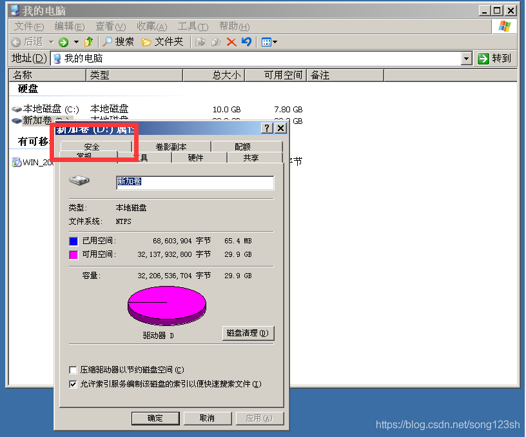Sort by 备注 column header
Screen dimensions: 526x437
tap(346, 76)
